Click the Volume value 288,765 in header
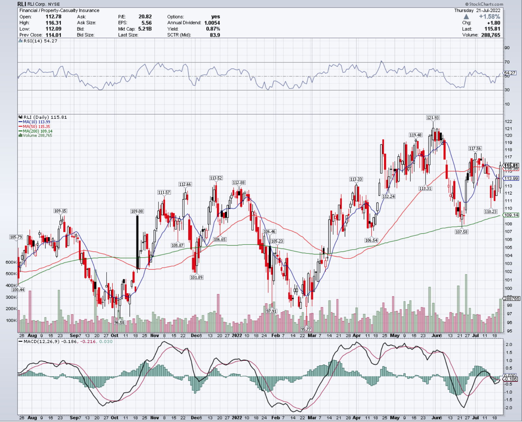The height and width of the screenshot is (422, 522). [x=491, y=35]
